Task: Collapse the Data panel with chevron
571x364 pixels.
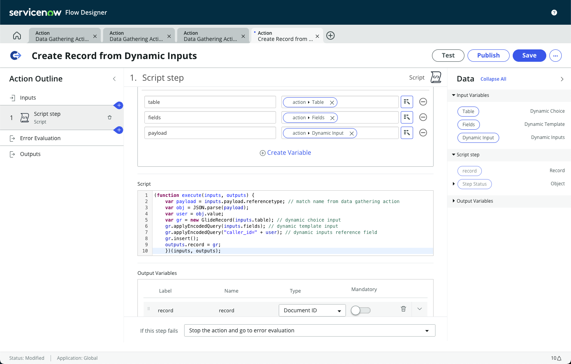Action: pyautogui.click(x=562, y=79)
